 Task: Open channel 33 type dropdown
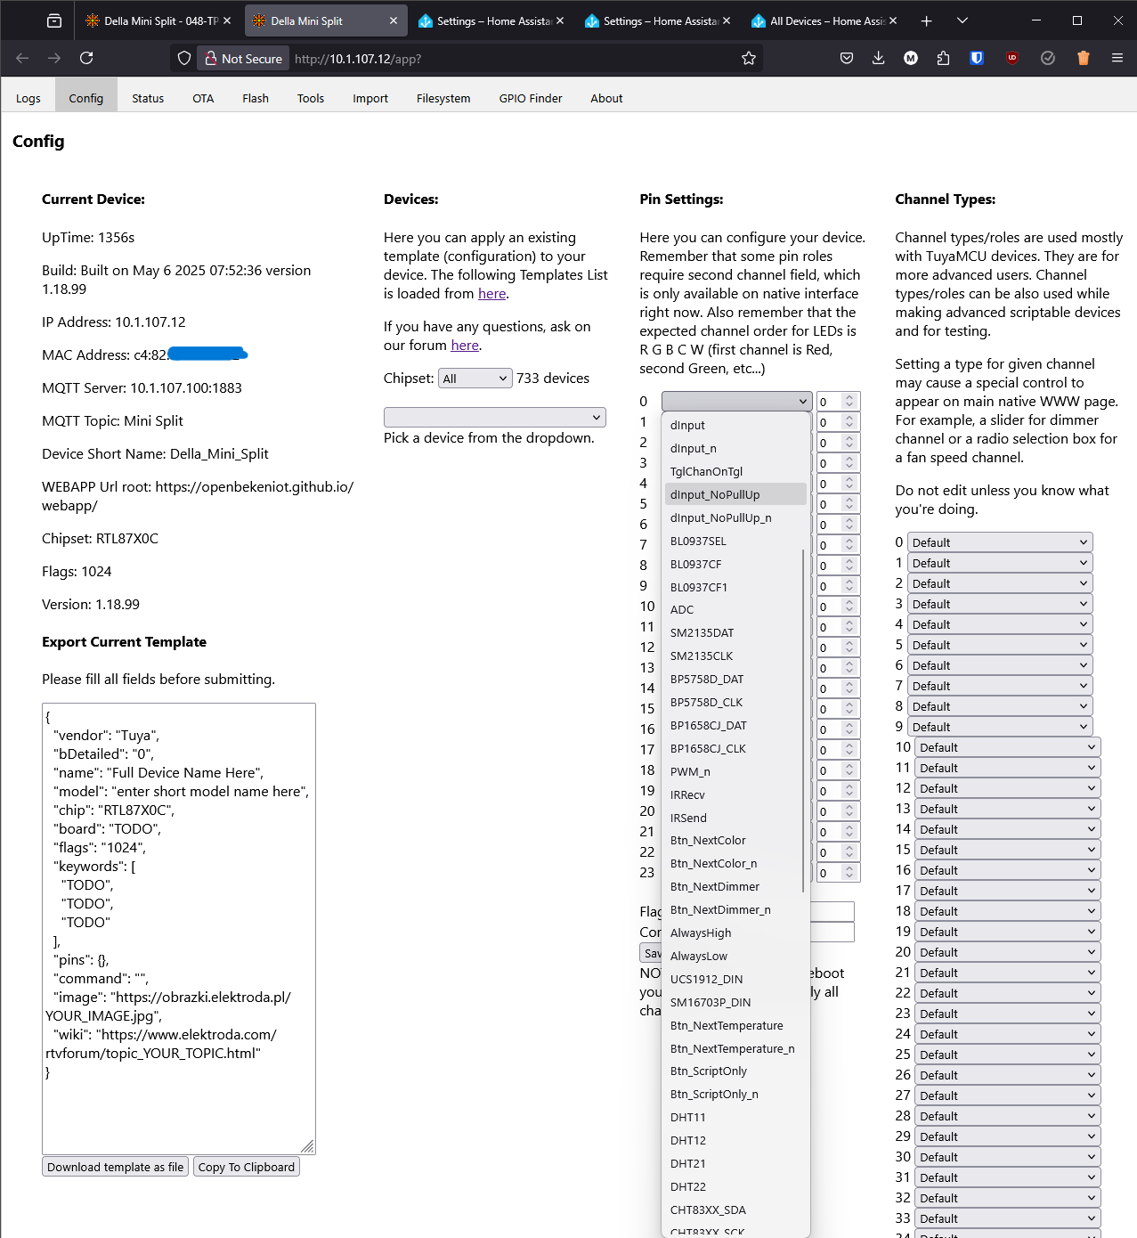(1008, 1218)
